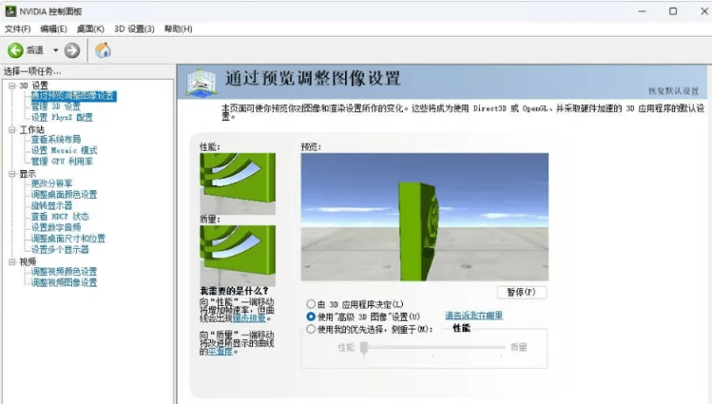Open the 帮助(H) menu
712x404 pixels.
(178, 29)
